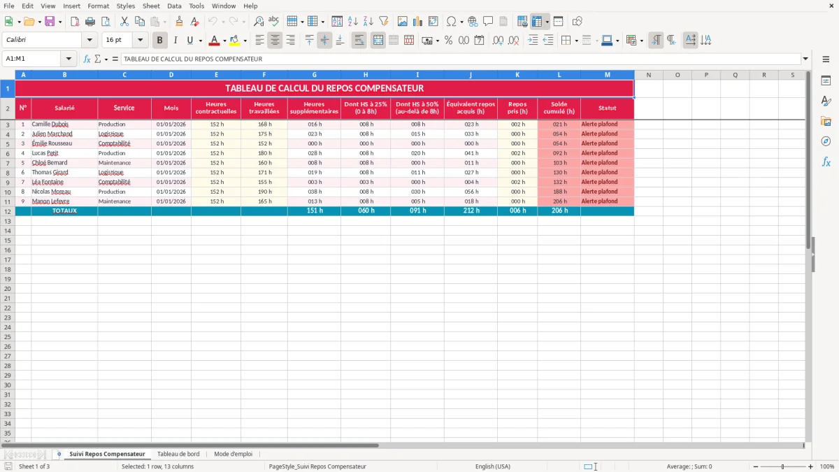Open the Sheet menu
The height and width of the screenshot is (472, 839).
[x=151, y=6]
